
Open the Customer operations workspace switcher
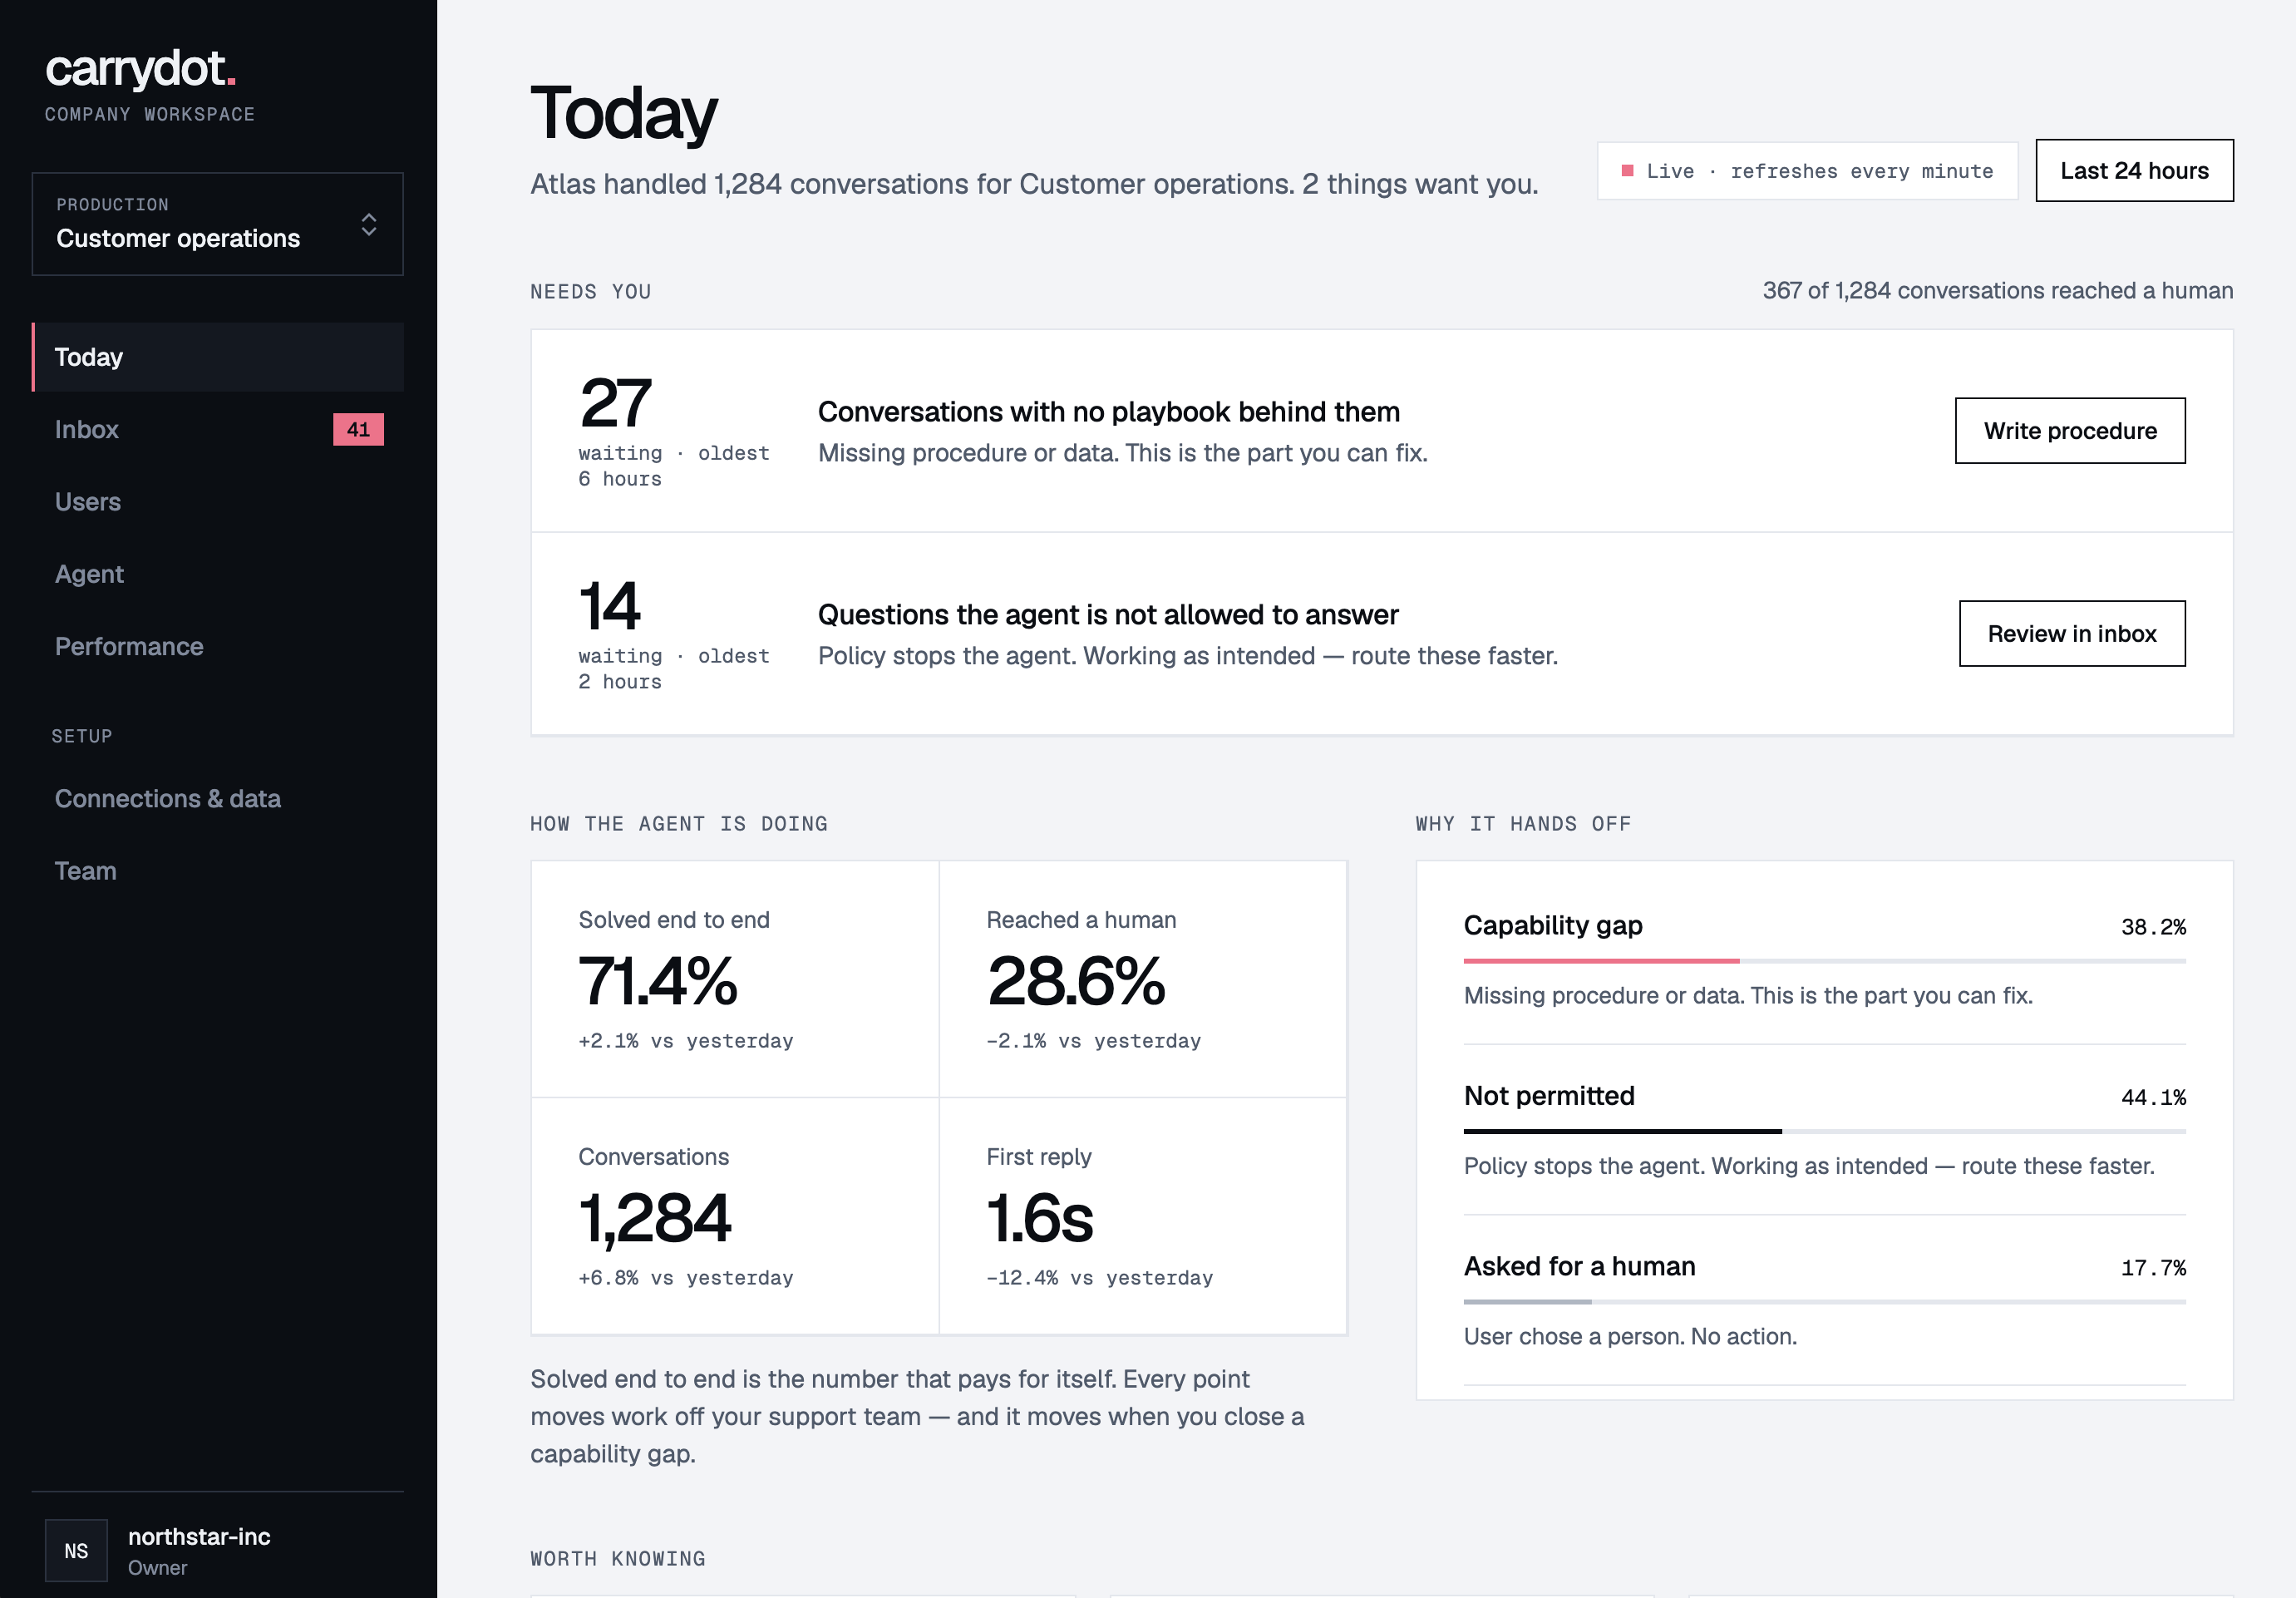click(x=217, y=224)
